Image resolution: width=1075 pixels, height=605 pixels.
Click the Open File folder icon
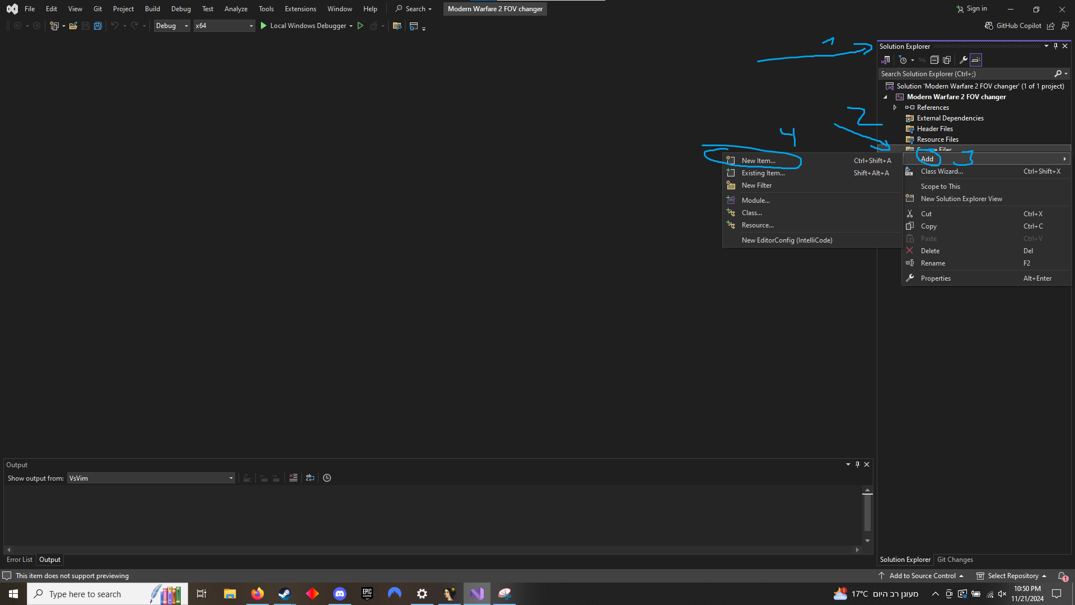point(73,26)
